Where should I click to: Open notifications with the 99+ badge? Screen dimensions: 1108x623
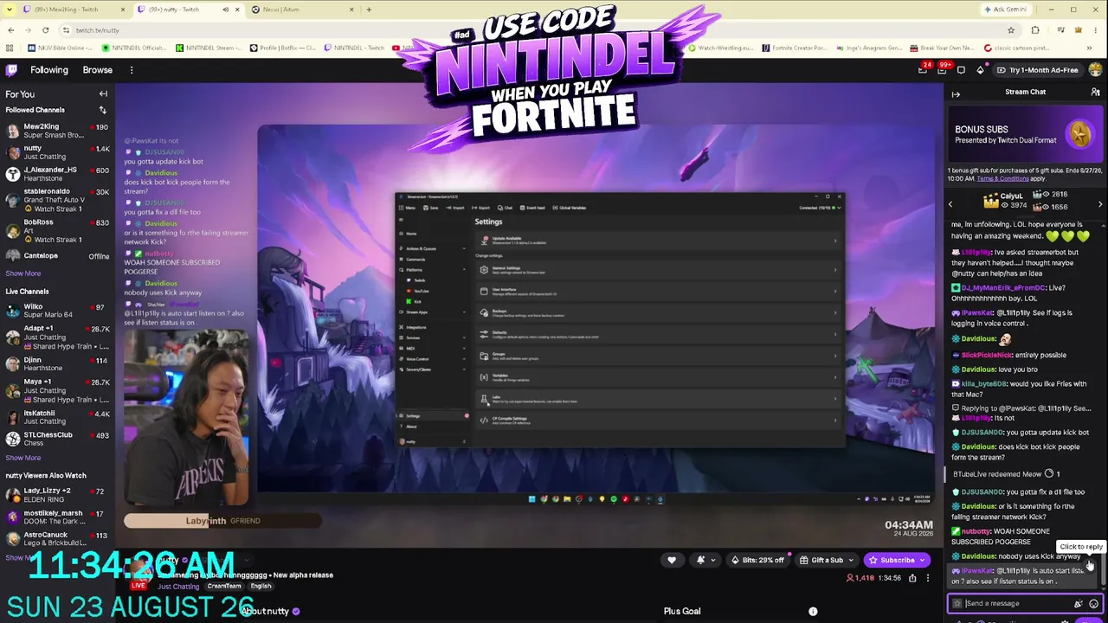[x=942, y=70]
